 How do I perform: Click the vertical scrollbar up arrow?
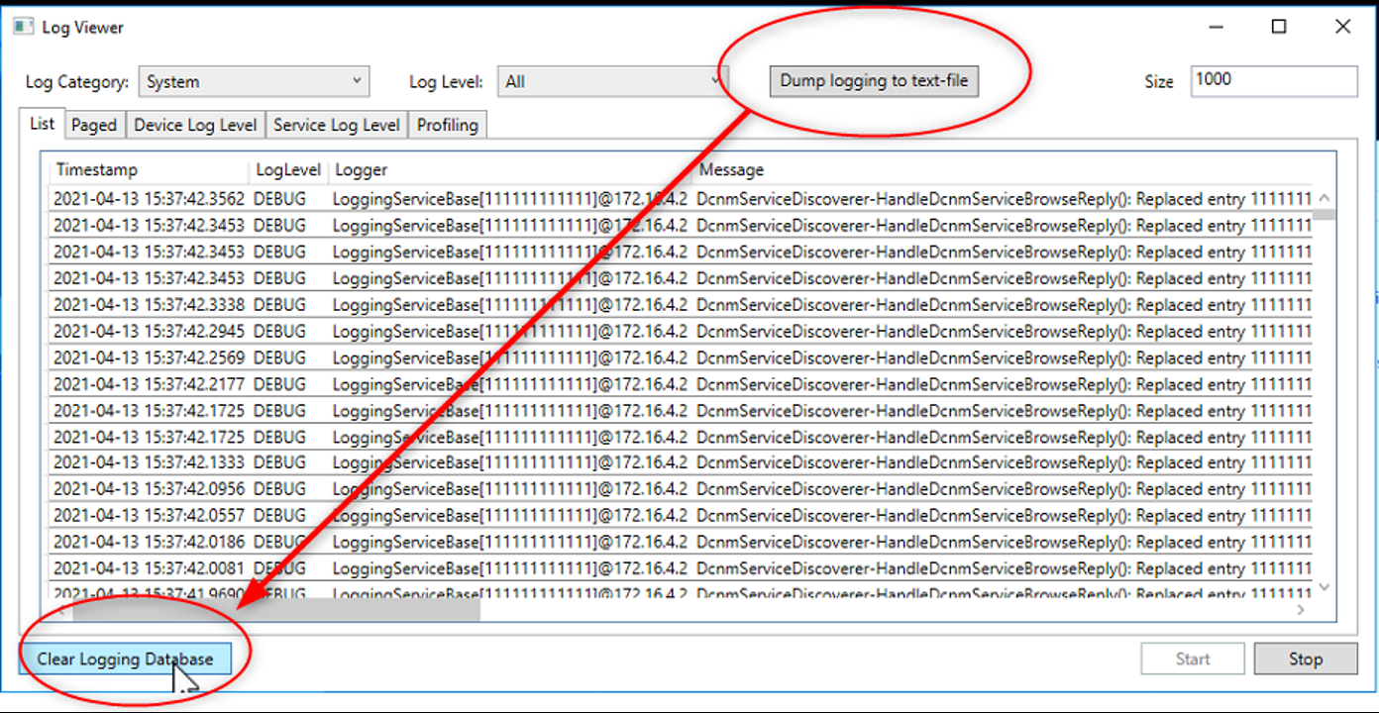coord(1325,198)
